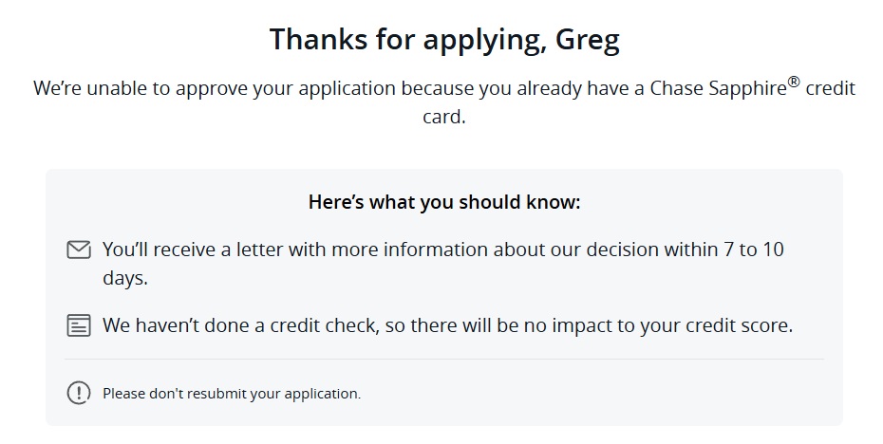This screenshot has width=883, height=444.
Task: Click the word "card." on the second line
Action: tap(444, 117)
